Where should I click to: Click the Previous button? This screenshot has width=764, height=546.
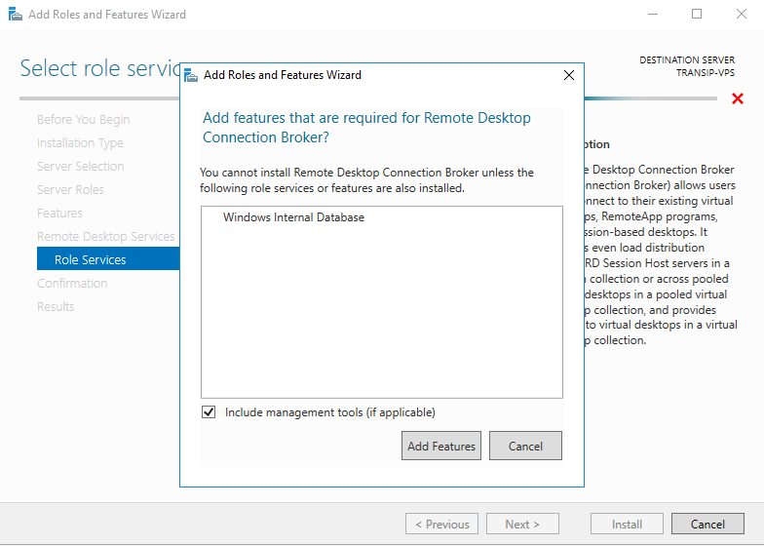(441, 525)
